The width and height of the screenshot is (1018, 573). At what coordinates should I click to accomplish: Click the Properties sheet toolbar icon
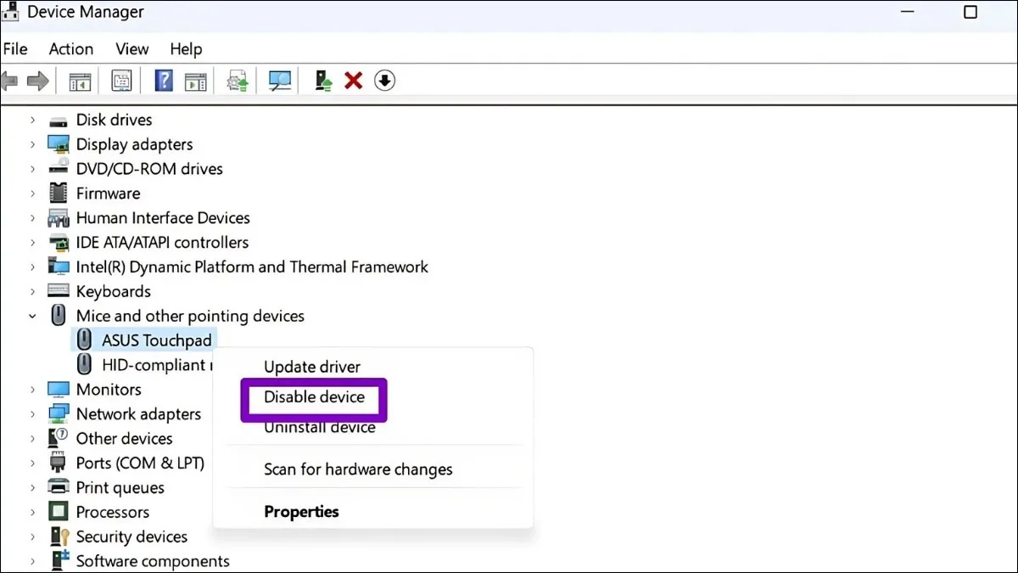click(x=121, y=81)
